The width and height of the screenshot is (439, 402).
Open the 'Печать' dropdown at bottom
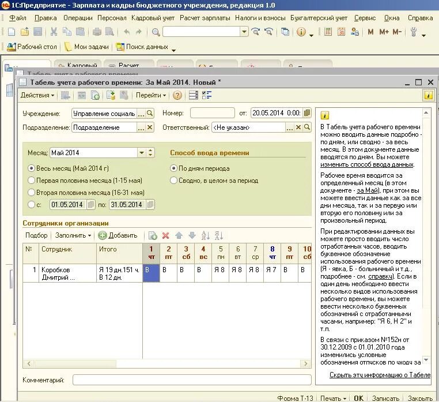[x=333, y=399]
